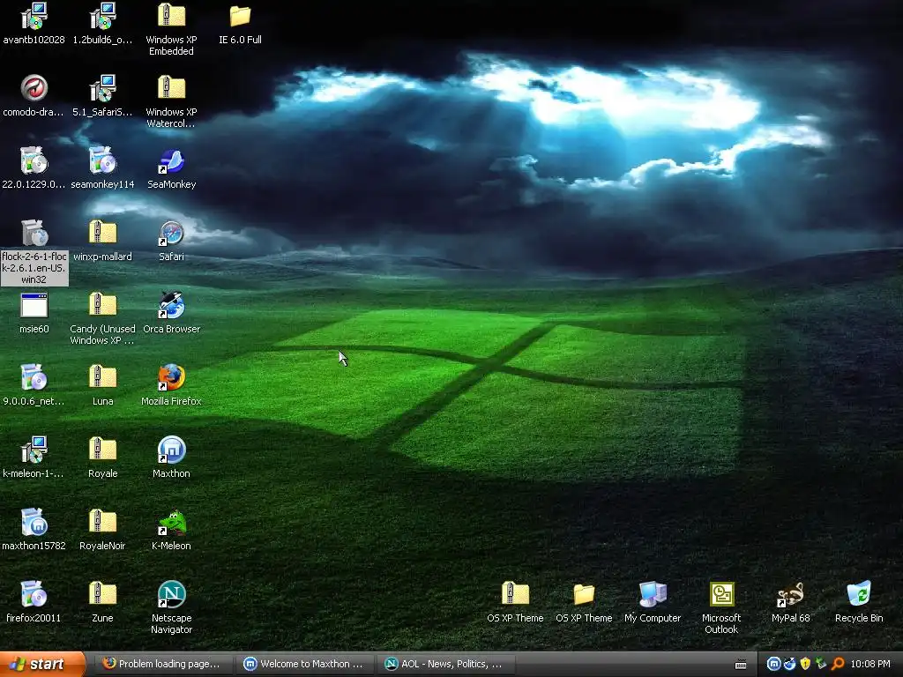Open the Start menu
Image resolution: width=903 pixels, height=677 pixels.
(42, 664)
